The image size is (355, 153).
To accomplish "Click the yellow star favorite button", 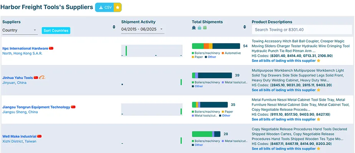I will point(118,7).
